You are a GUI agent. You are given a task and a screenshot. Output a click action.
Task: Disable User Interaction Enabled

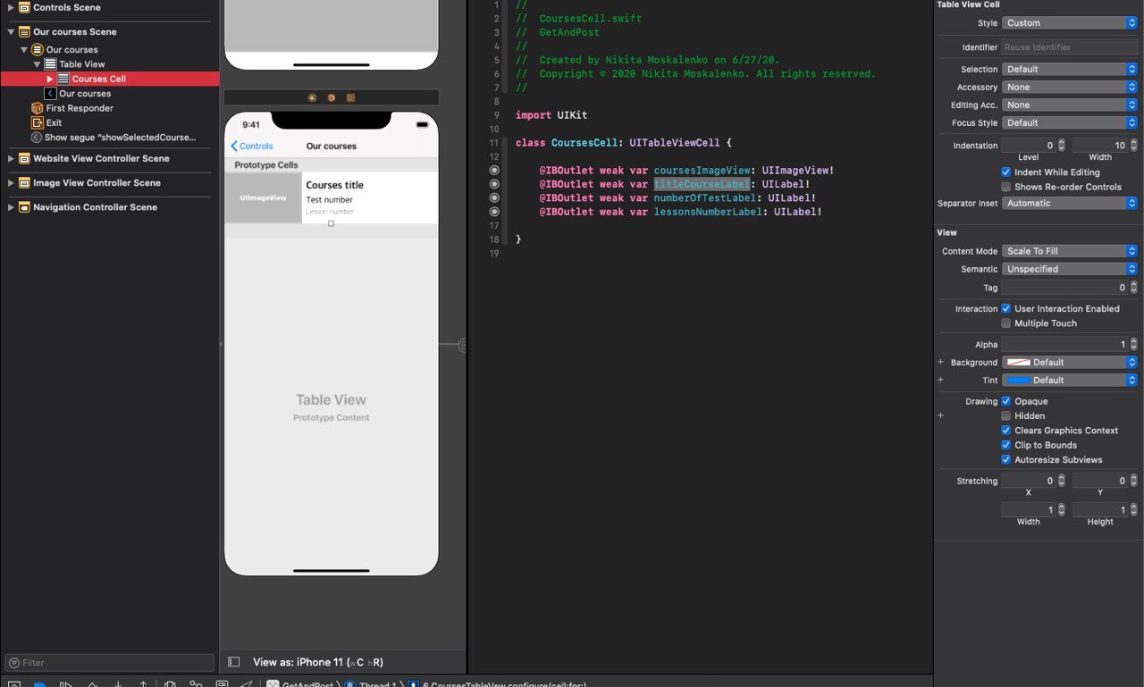(1006, 308)
